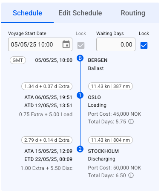
Task: Open the Routing tab
Action: tap(133, 13)
